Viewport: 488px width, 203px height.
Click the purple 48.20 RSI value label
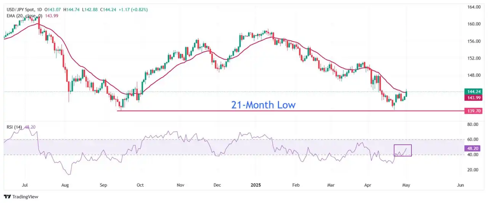[474, 149]
